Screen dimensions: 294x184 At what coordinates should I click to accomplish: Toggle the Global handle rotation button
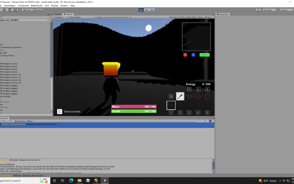pyautogui.click(x=38, y=10)
